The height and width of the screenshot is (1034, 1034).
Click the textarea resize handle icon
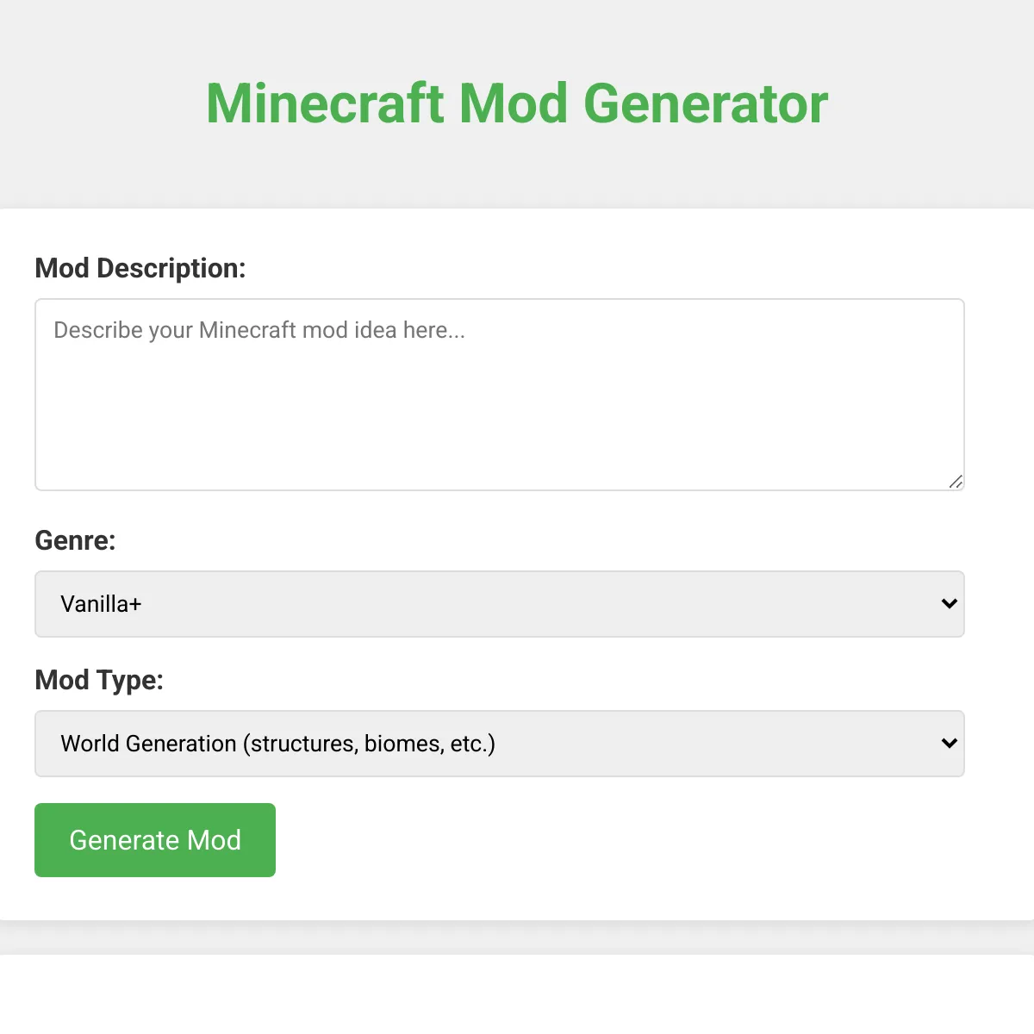(956, 483)
